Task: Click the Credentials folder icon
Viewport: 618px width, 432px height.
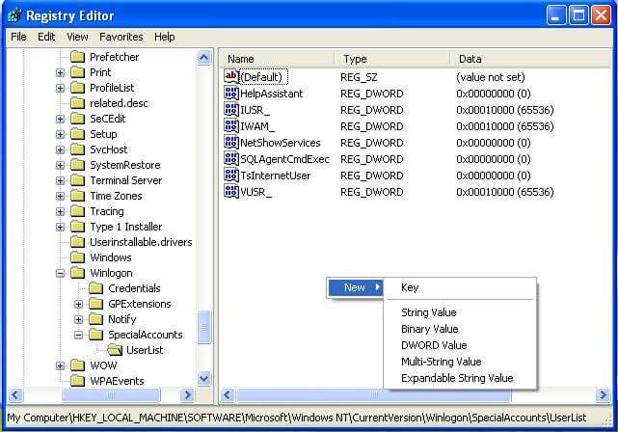Action: click(96, 288)
